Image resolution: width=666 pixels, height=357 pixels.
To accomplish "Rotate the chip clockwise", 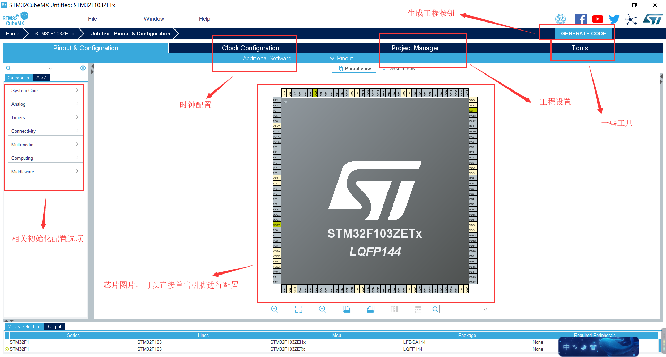I will click(x=347, y=309).
